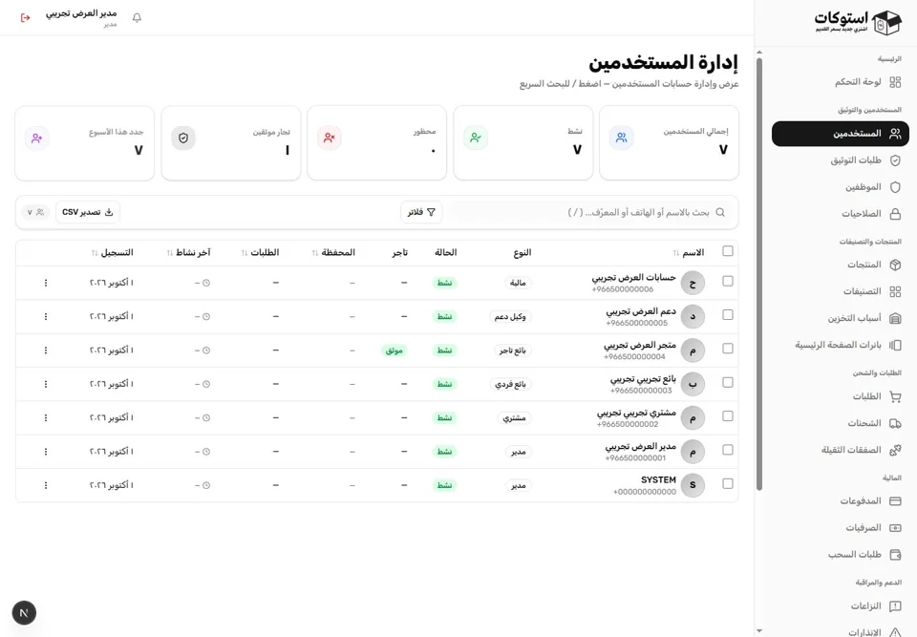917x637 pixels.
Task: Open المستخدمين in the sidebar
Action: (841, 134)
